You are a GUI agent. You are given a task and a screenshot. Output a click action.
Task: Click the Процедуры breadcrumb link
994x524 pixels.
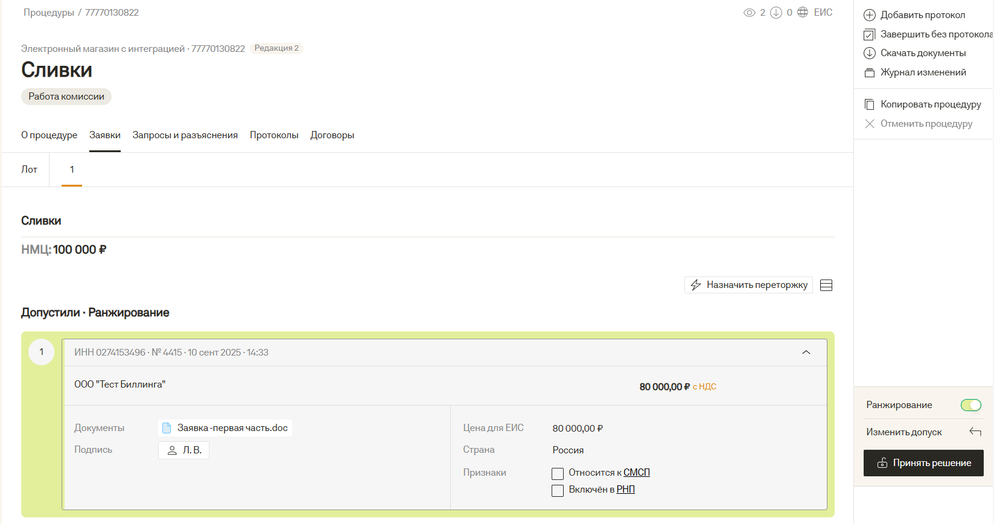coord(48,13)
